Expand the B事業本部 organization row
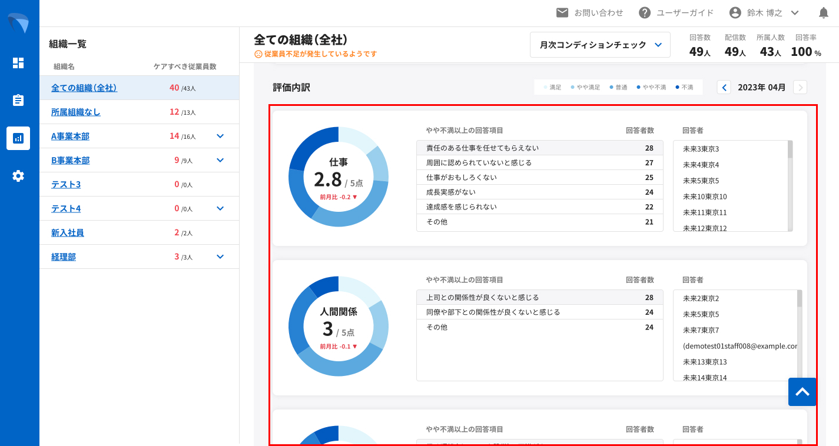 coord(220,161)
